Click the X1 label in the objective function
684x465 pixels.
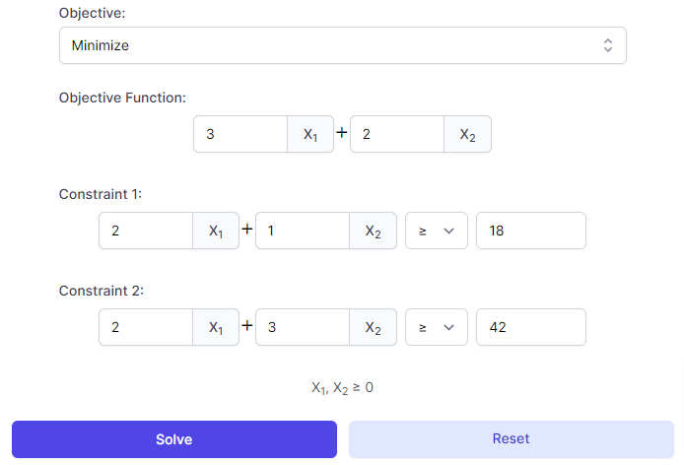click(x=310, y=134)
